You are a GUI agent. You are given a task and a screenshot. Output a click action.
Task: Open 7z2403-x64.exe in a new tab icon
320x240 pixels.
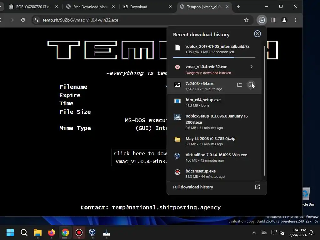point(251,85)
